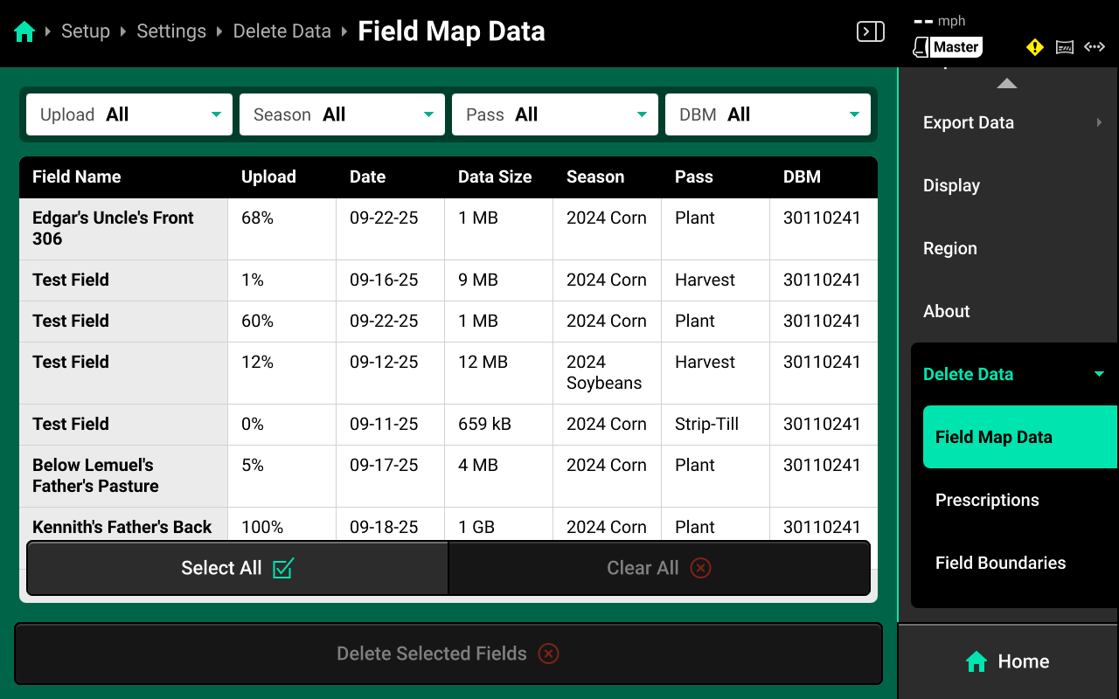Click the connectivity arrows status icon
Viewport: 1119px width, 699px height.
[1095, 47]
